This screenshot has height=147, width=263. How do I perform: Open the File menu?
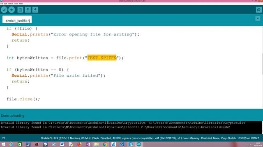[2, 4]
